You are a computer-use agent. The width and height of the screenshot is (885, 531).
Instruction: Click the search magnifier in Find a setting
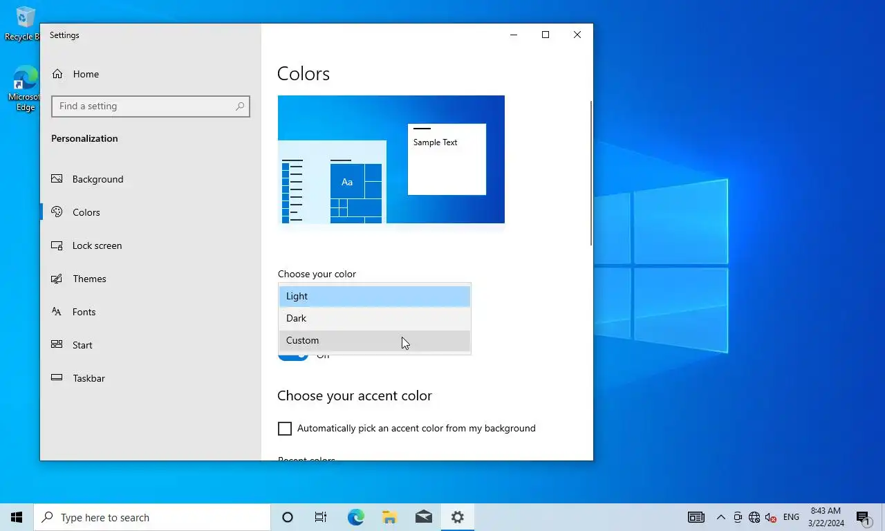pyautogui.click(x=240, y=106)
